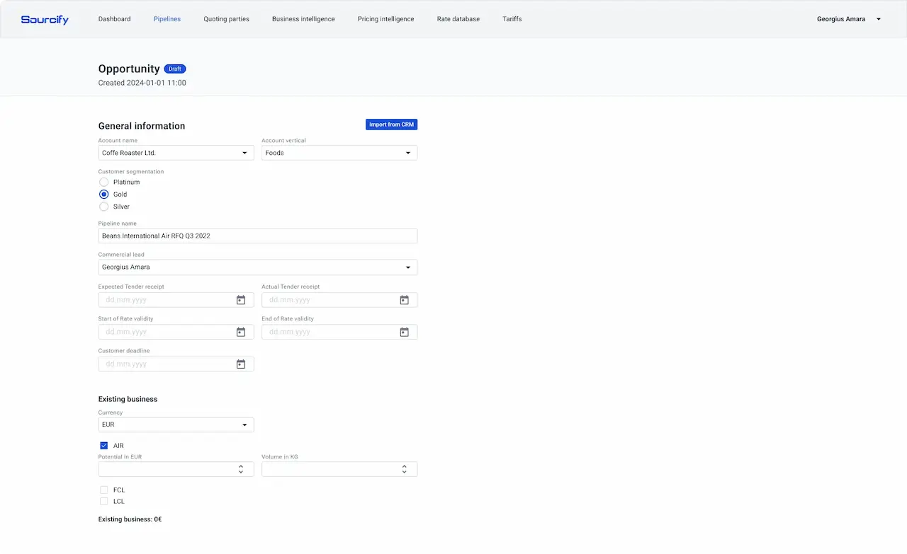The height and width of the screenshot is (554, 907).
Task: Switch to the Rate database tab
Action: coord(458,19)
